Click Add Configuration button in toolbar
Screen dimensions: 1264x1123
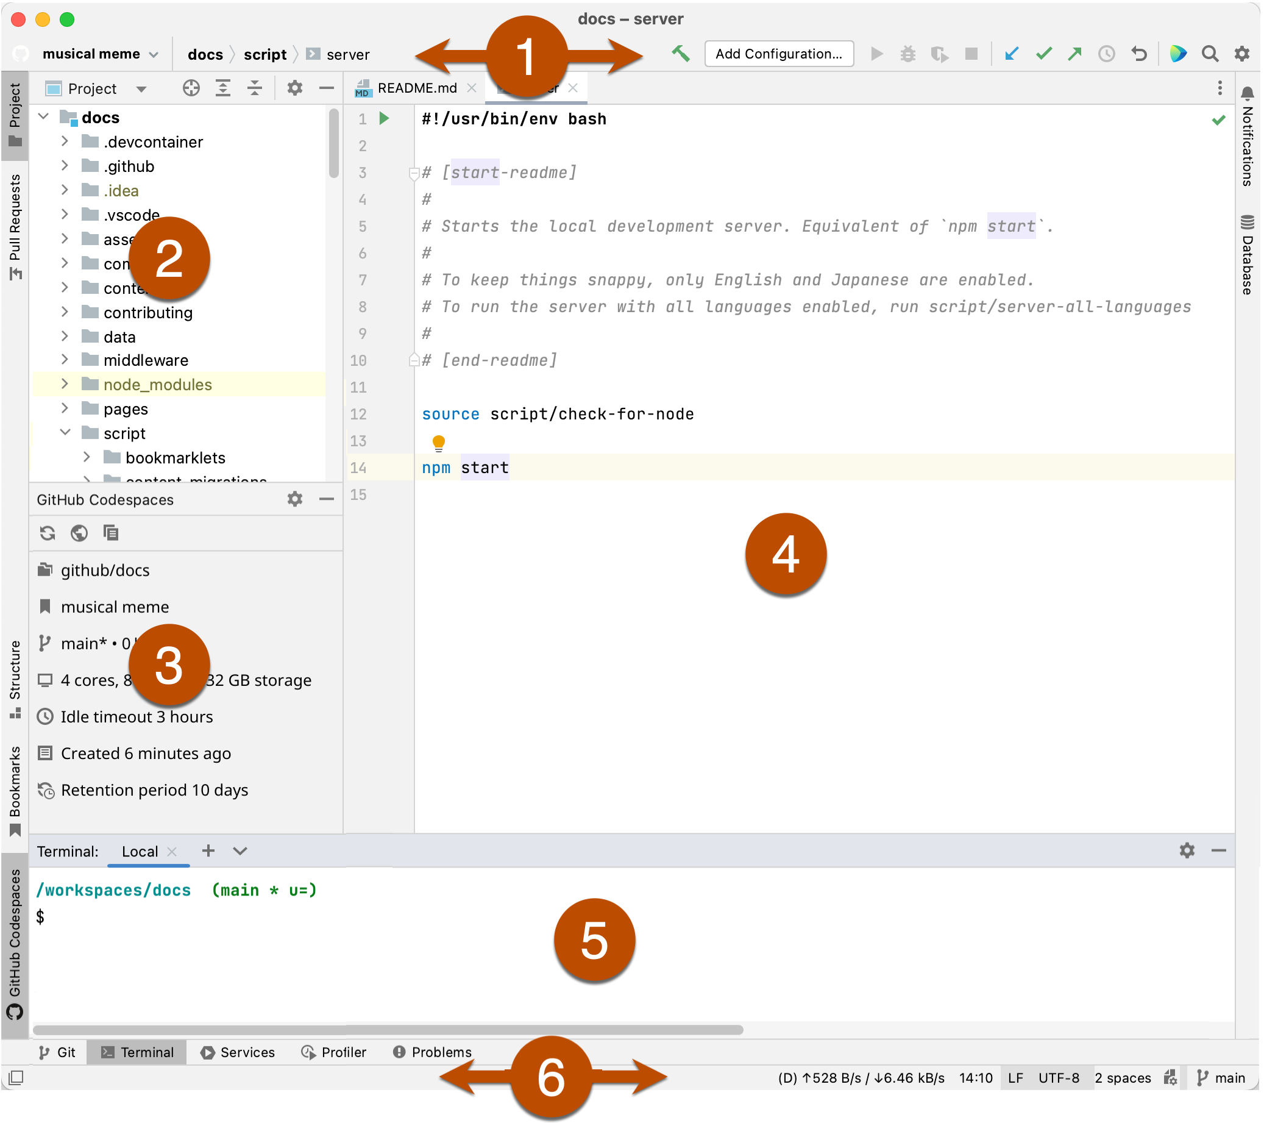tap(779, 53)
